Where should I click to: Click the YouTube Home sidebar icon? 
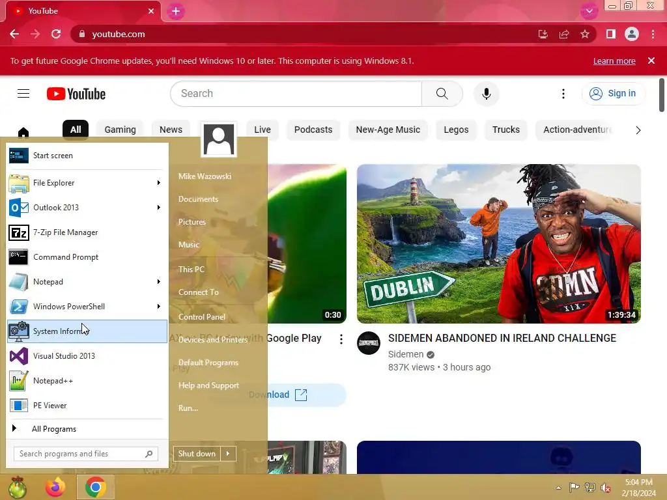pyautogui.click(x=23, y=132)
